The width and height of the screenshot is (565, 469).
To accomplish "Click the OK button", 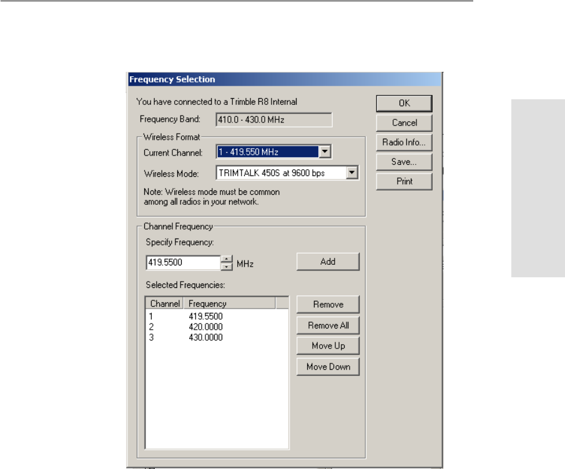I will pyautogui.click(x=404, y=104).
